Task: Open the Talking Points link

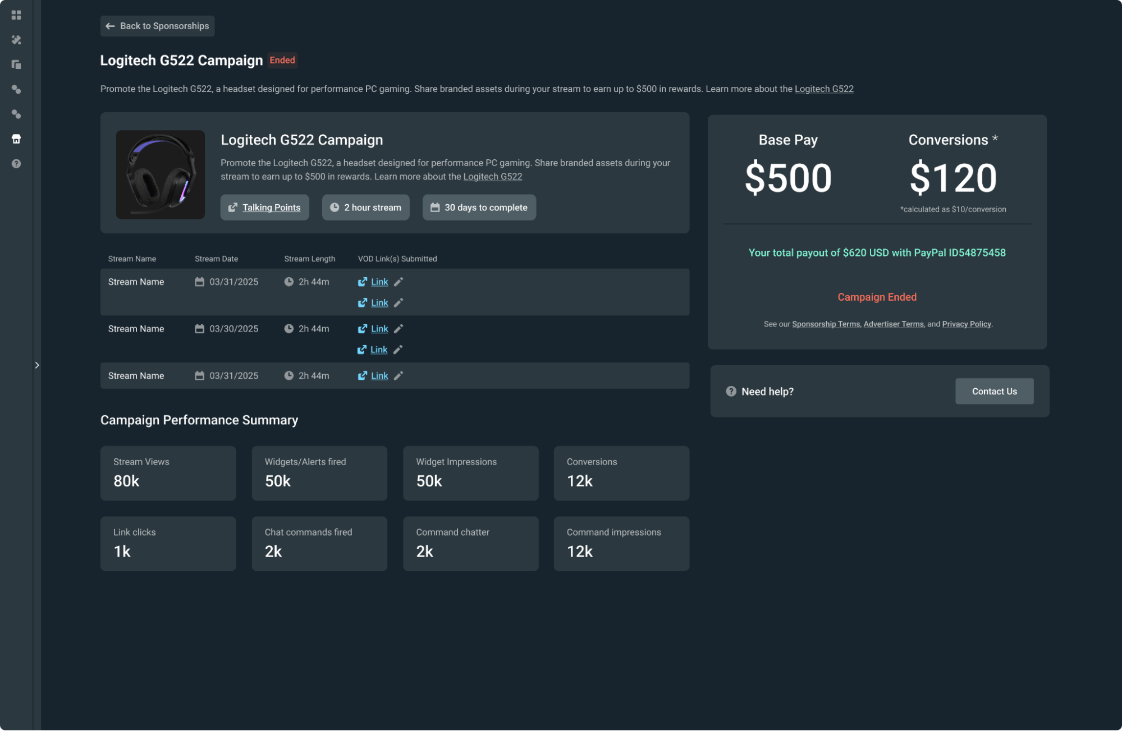Action: coord(271,208)
